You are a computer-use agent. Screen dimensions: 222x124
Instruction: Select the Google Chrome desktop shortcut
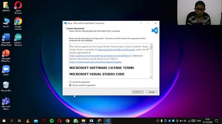[18, 24]
